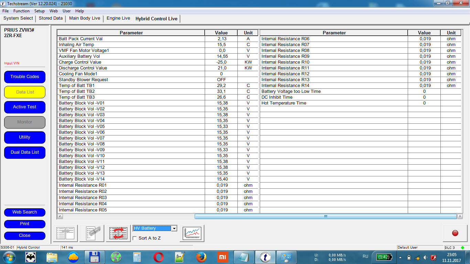Screen dimensions: 470x264
Task: Open the control panel taskbar icon
Action: [286, 257]
